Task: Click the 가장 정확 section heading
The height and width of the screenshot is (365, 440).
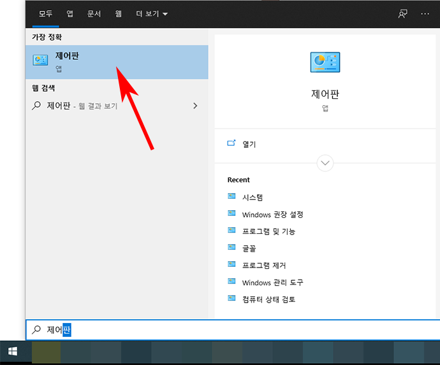Action: (47, 37)
